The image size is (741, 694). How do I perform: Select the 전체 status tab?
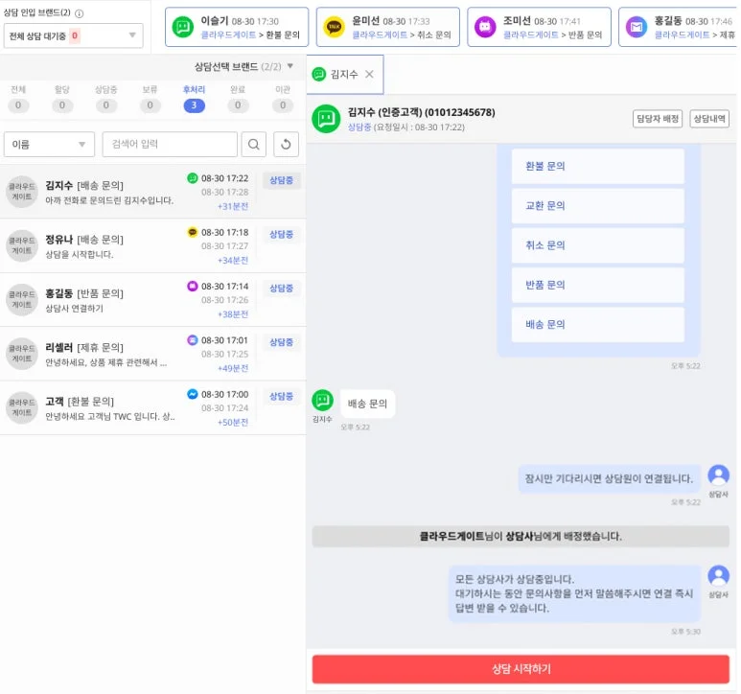click(18, 99)
